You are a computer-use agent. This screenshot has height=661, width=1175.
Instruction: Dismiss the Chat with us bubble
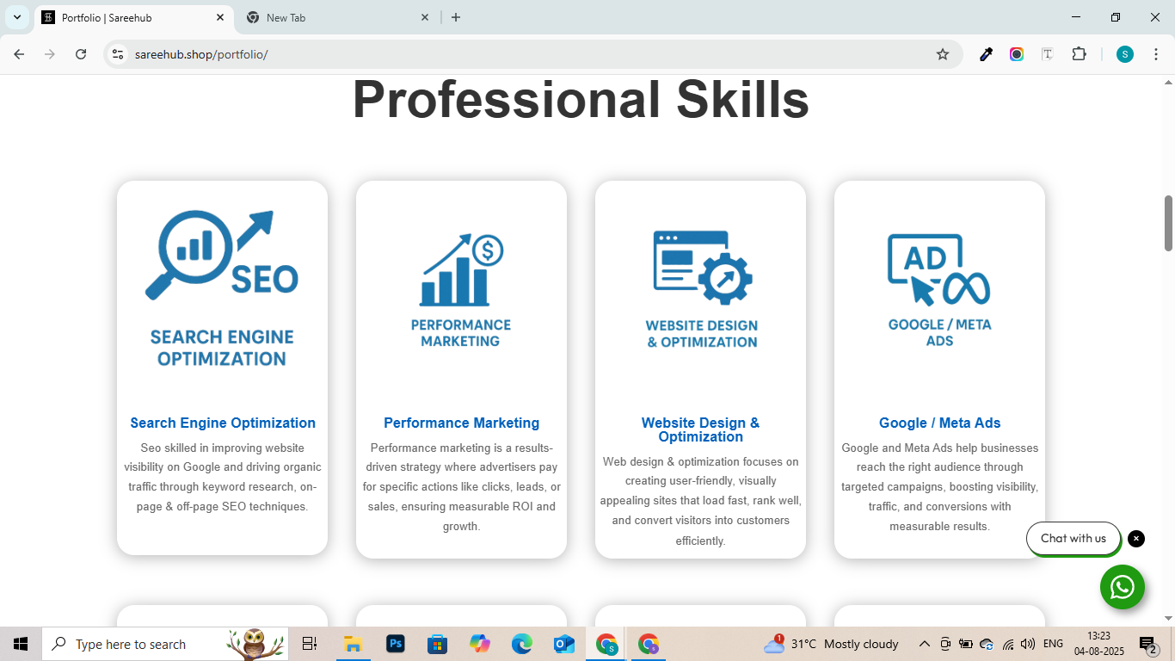coord(1136,539)
